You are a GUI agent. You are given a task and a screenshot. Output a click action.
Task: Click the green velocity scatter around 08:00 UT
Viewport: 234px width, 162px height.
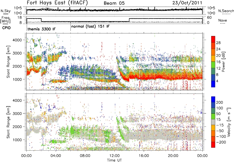click(x=85, y=131)
